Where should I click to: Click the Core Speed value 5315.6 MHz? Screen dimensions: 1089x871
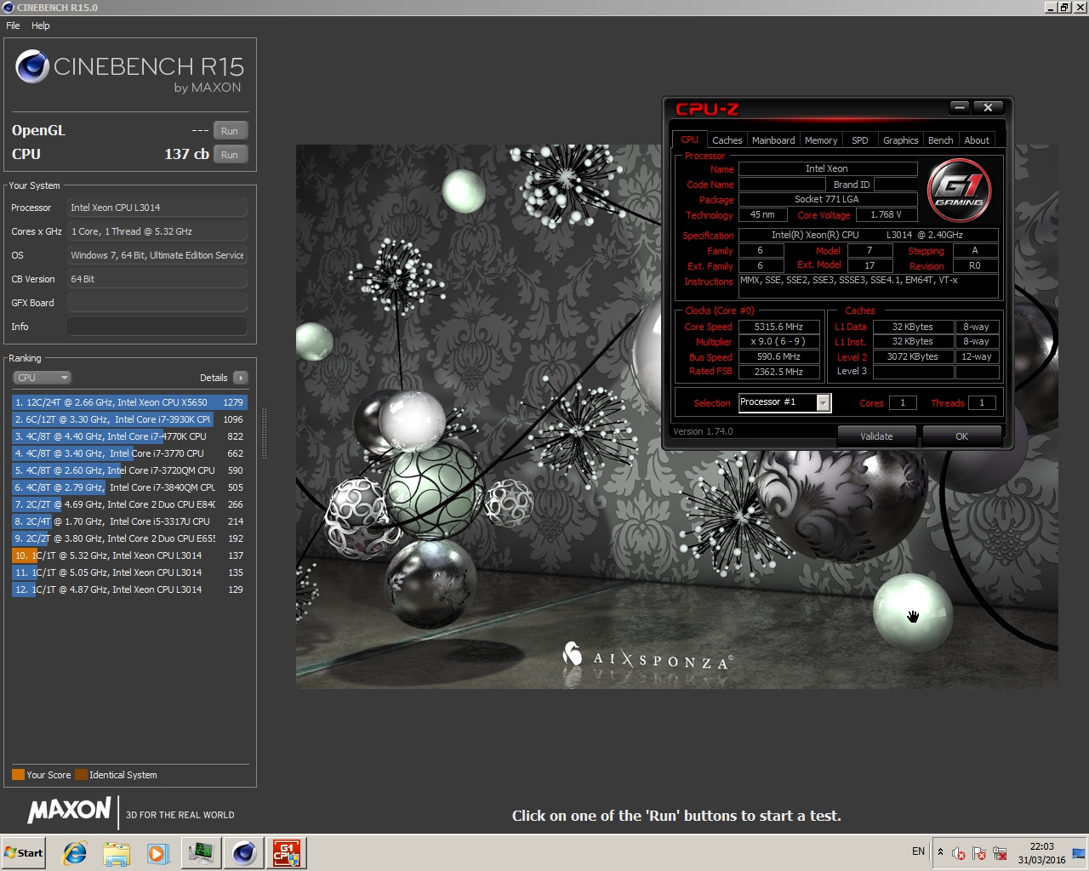click(778, 327)
